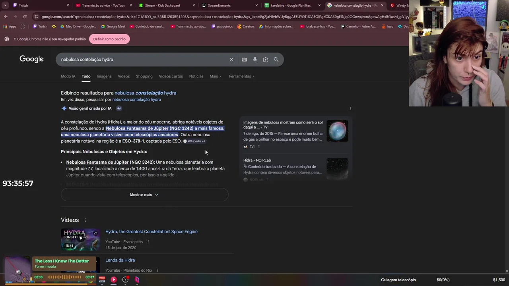Expand AI overview with Mostrar mais
Screen dimensions: 509x286
tap(144, 195)
